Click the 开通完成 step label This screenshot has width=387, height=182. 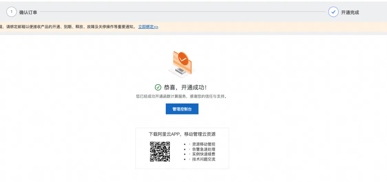[x=350, y=12]
